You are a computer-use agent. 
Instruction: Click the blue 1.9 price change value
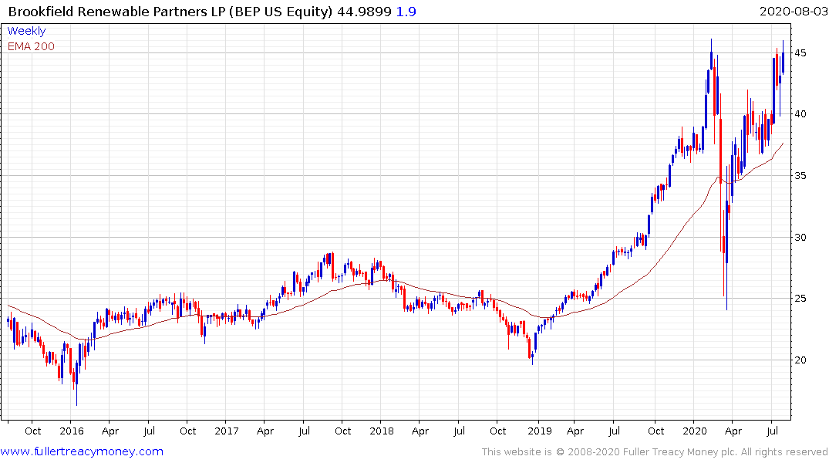407,12
